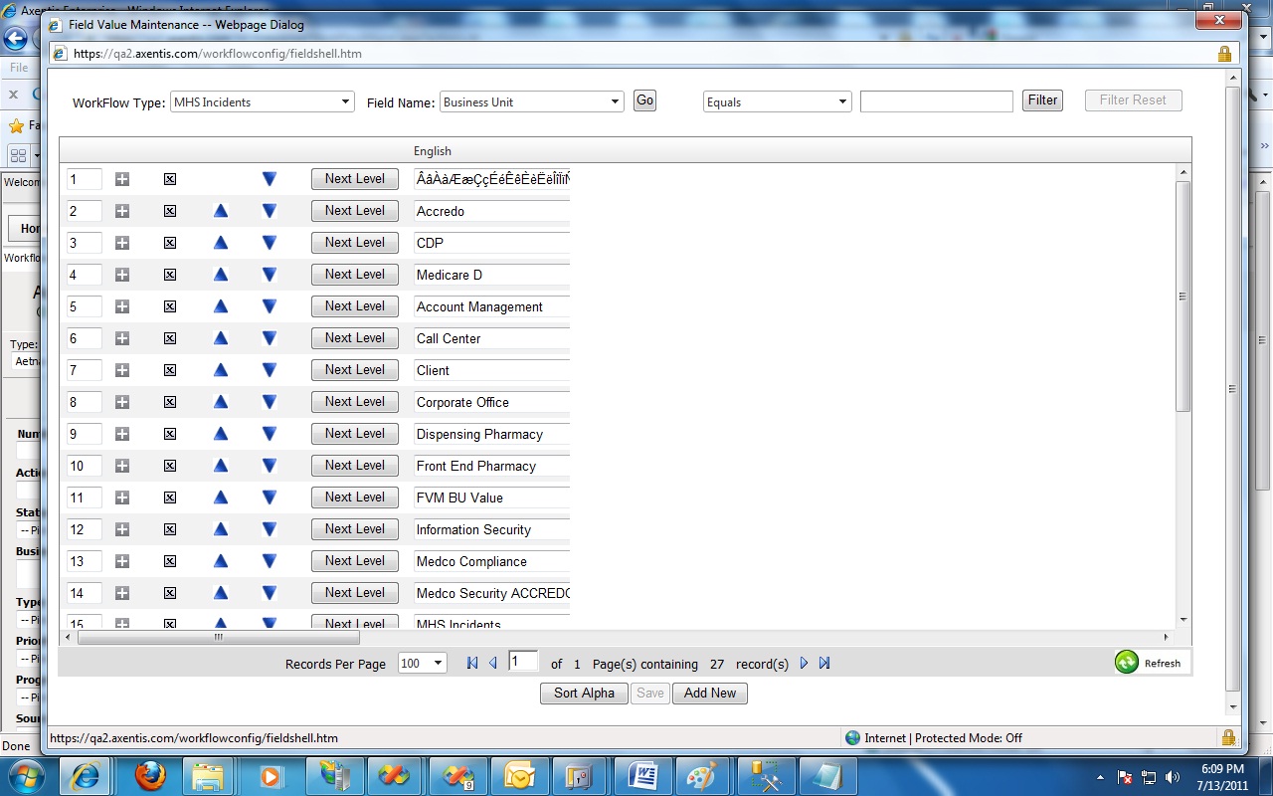
Task: Click the filter value text box
Action: (x=937, y=101)
